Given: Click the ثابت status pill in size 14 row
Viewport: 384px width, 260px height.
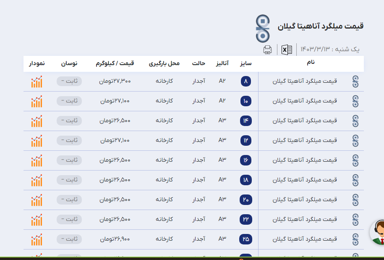Looking at the screenshot, I should pyautogui.click(x=69, y=121).
